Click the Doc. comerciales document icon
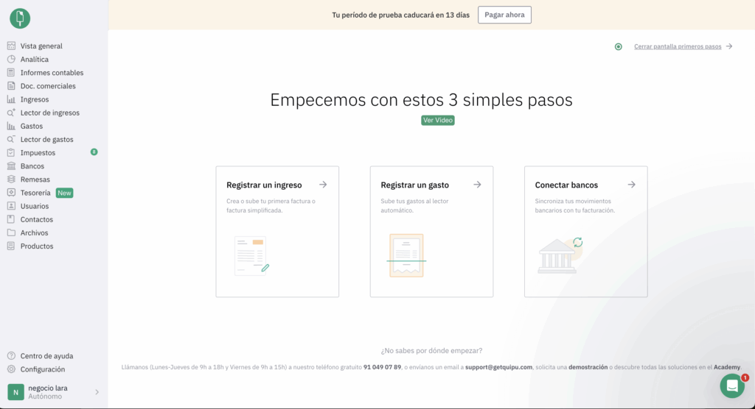The width and height of the screenshot is (755, 409). (11, 86)
